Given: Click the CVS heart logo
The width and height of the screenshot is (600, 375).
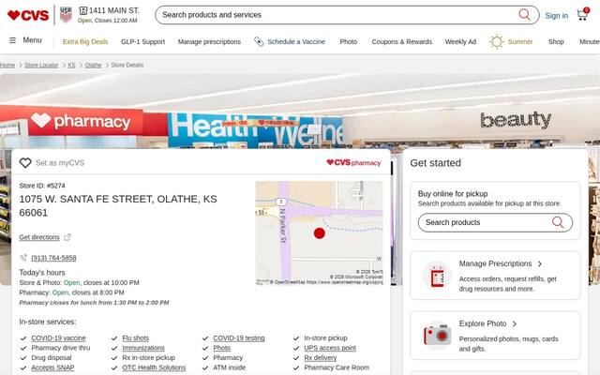Looking at the screenshot, I should [x=28, y=15].
